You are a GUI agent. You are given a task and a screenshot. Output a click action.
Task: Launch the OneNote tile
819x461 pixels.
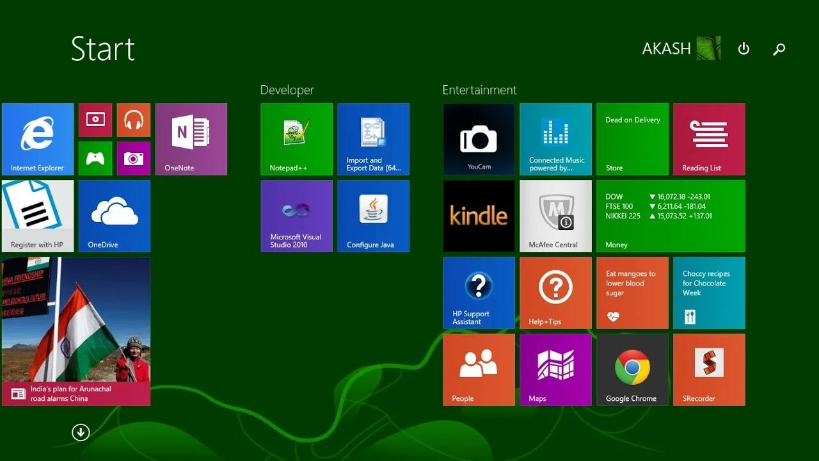pos(191,139)
